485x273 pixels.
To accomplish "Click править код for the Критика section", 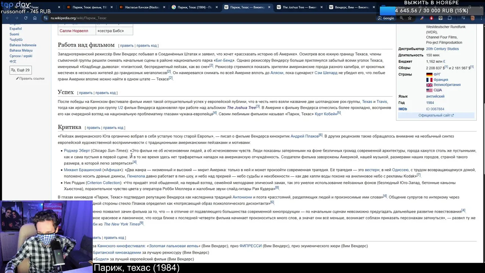I will pos(113,128).
